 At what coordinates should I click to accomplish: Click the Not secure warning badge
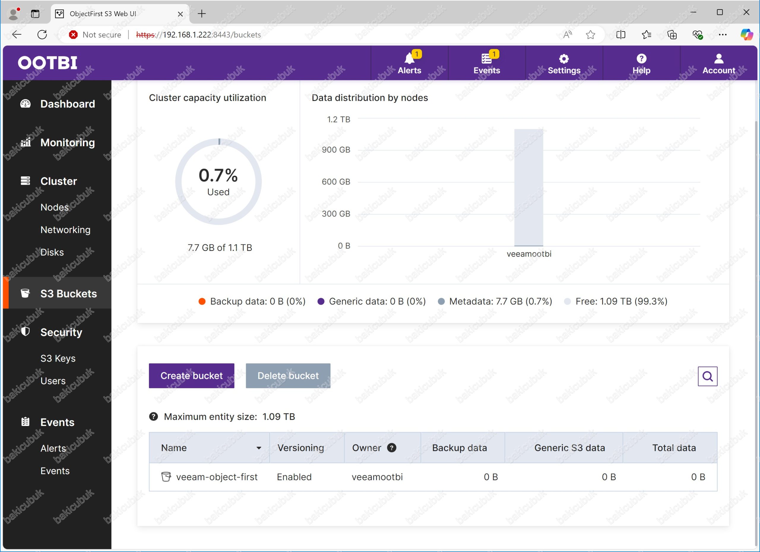point(95,34)
